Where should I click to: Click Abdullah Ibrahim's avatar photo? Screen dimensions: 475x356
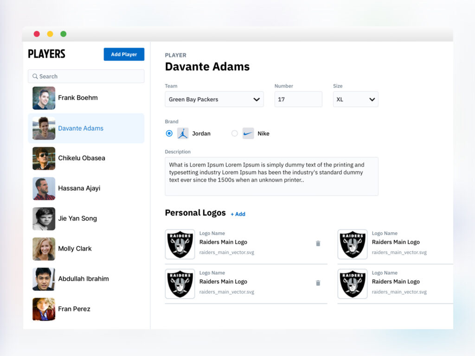tap(44, 279)
